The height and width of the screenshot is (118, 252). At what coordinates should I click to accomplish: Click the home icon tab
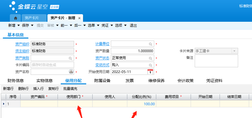point(16,18)
